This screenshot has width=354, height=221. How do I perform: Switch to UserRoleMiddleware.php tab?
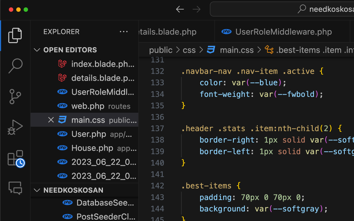point(283,32)
